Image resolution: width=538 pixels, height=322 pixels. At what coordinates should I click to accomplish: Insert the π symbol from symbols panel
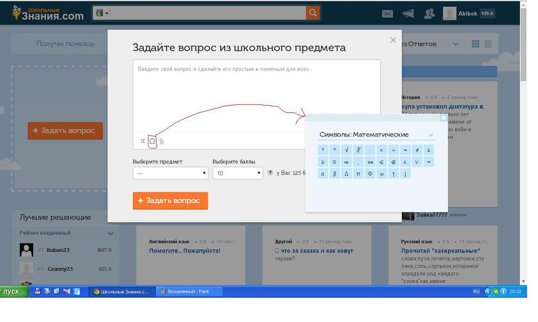(358, 174)
